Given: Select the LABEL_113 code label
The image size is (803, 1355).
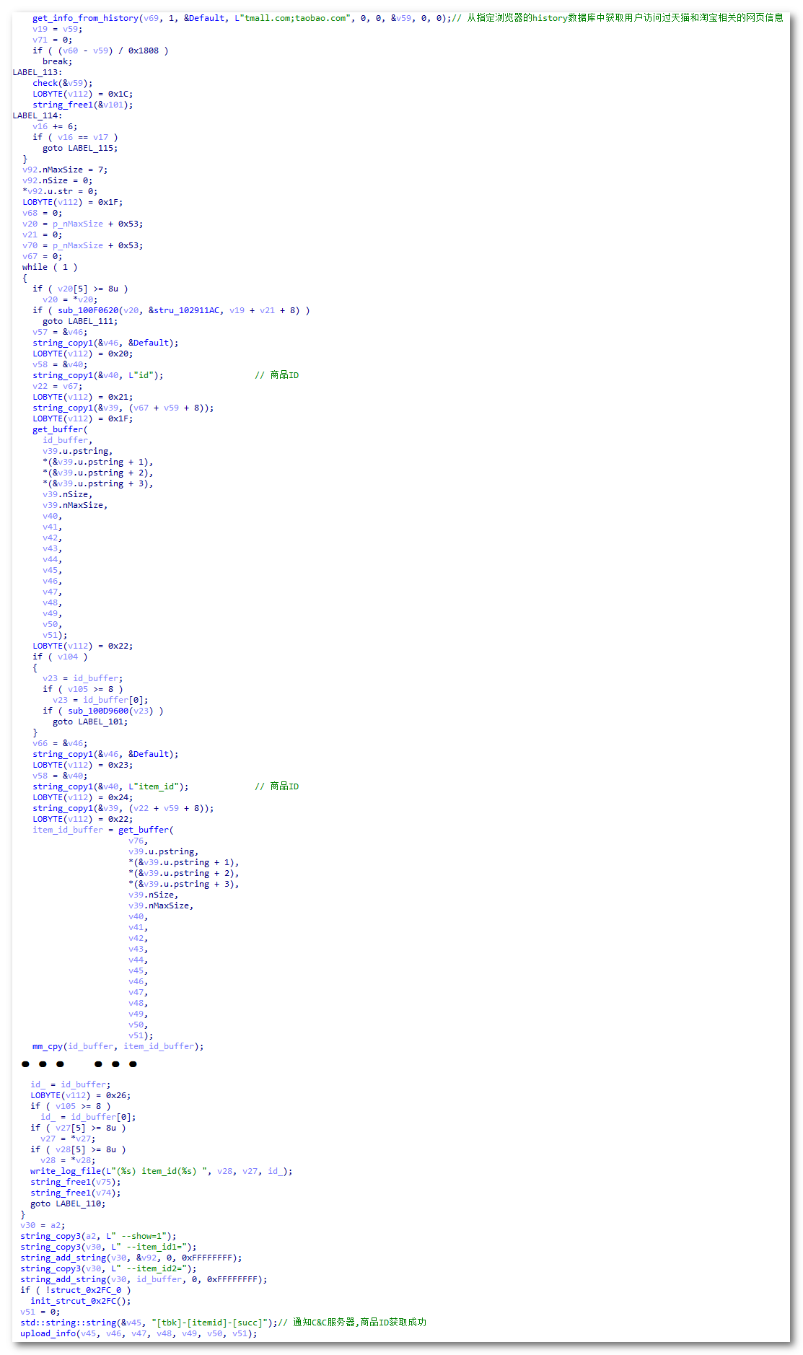Looking at the screenshot, I should (x=36, y=72).
